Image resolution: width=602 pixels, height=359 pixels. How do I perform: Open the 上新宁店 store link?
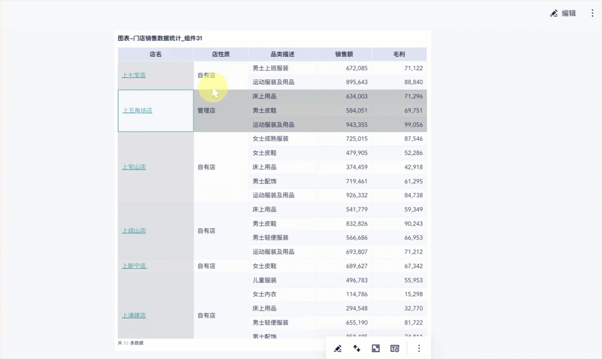pos(135,266)
